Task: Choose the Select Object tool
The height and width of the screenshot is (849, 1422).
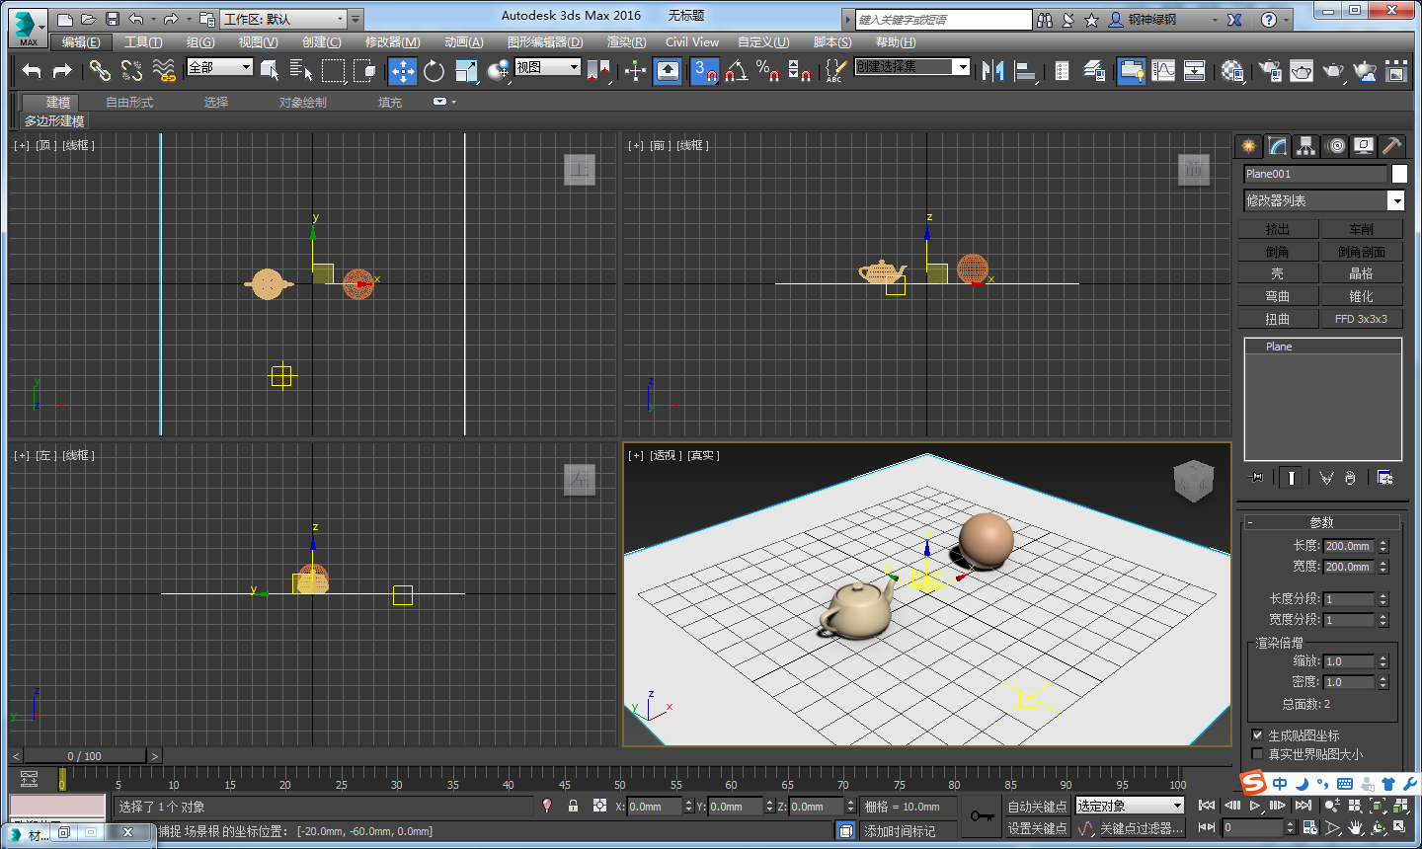Action: [x=270, y=70]
